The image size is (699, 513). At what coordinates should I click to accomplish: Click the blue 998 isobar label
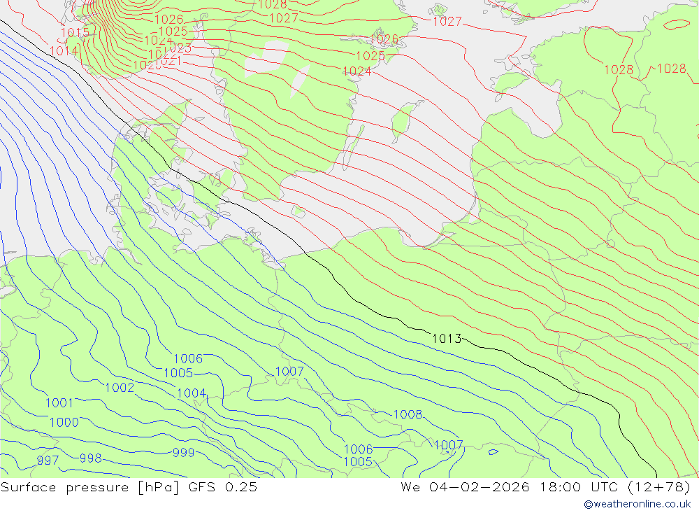90,458
